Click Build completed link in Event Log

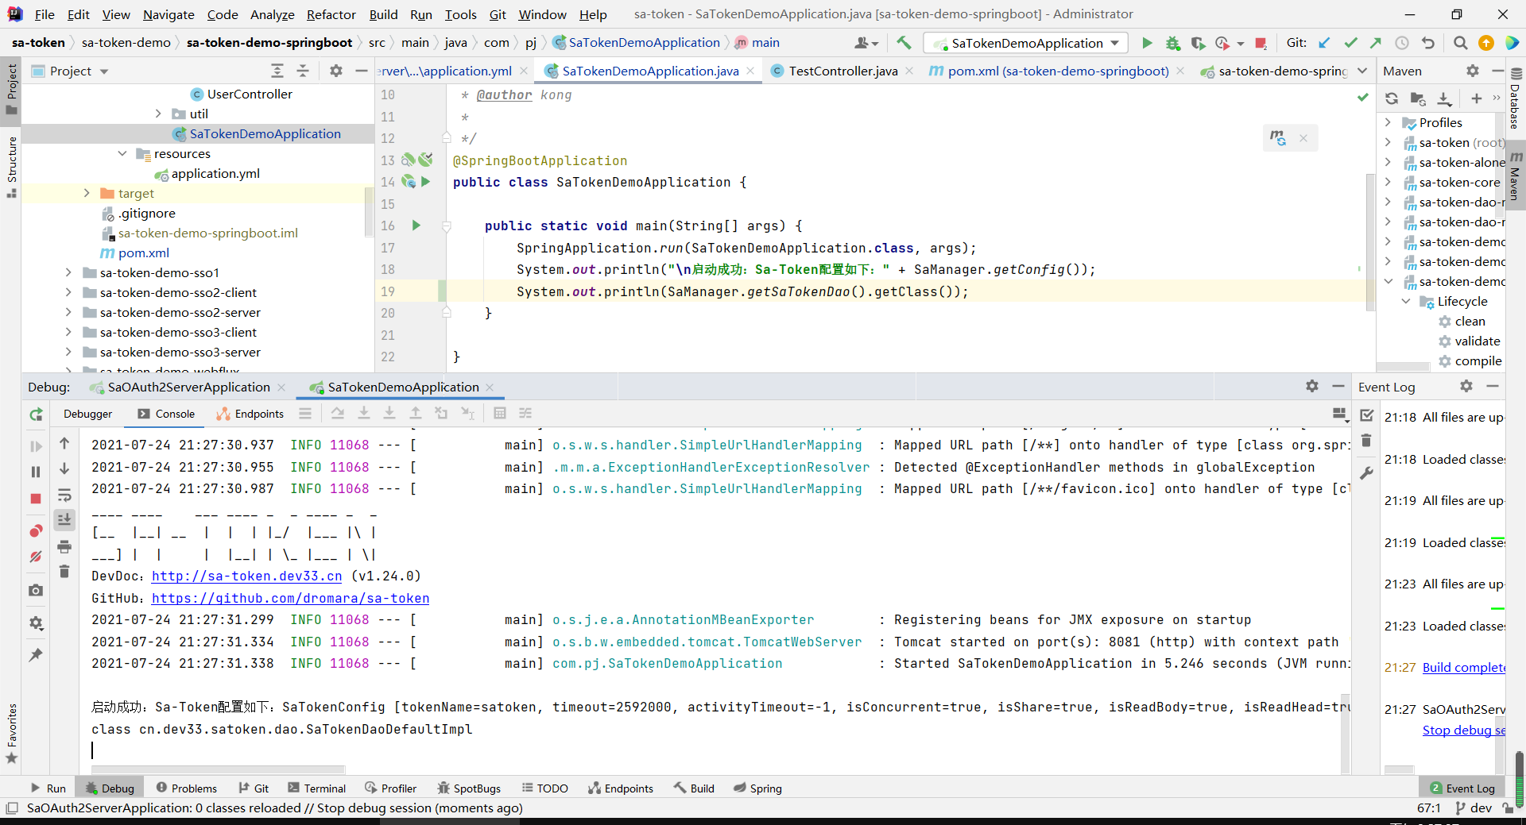(1464, 668)
